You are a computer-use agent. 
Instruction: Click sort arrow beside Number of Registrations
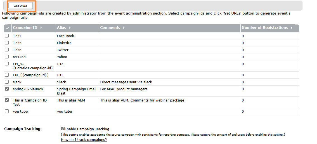292,28
